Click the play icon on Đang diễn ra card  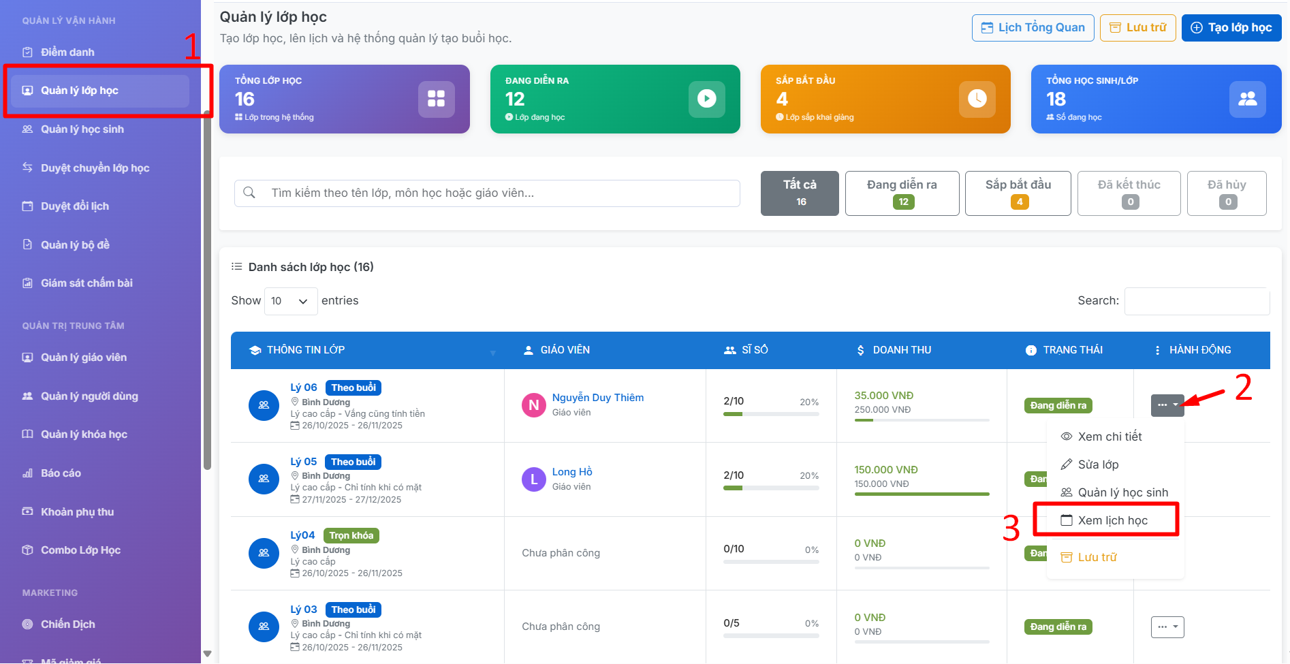[706, 99]
